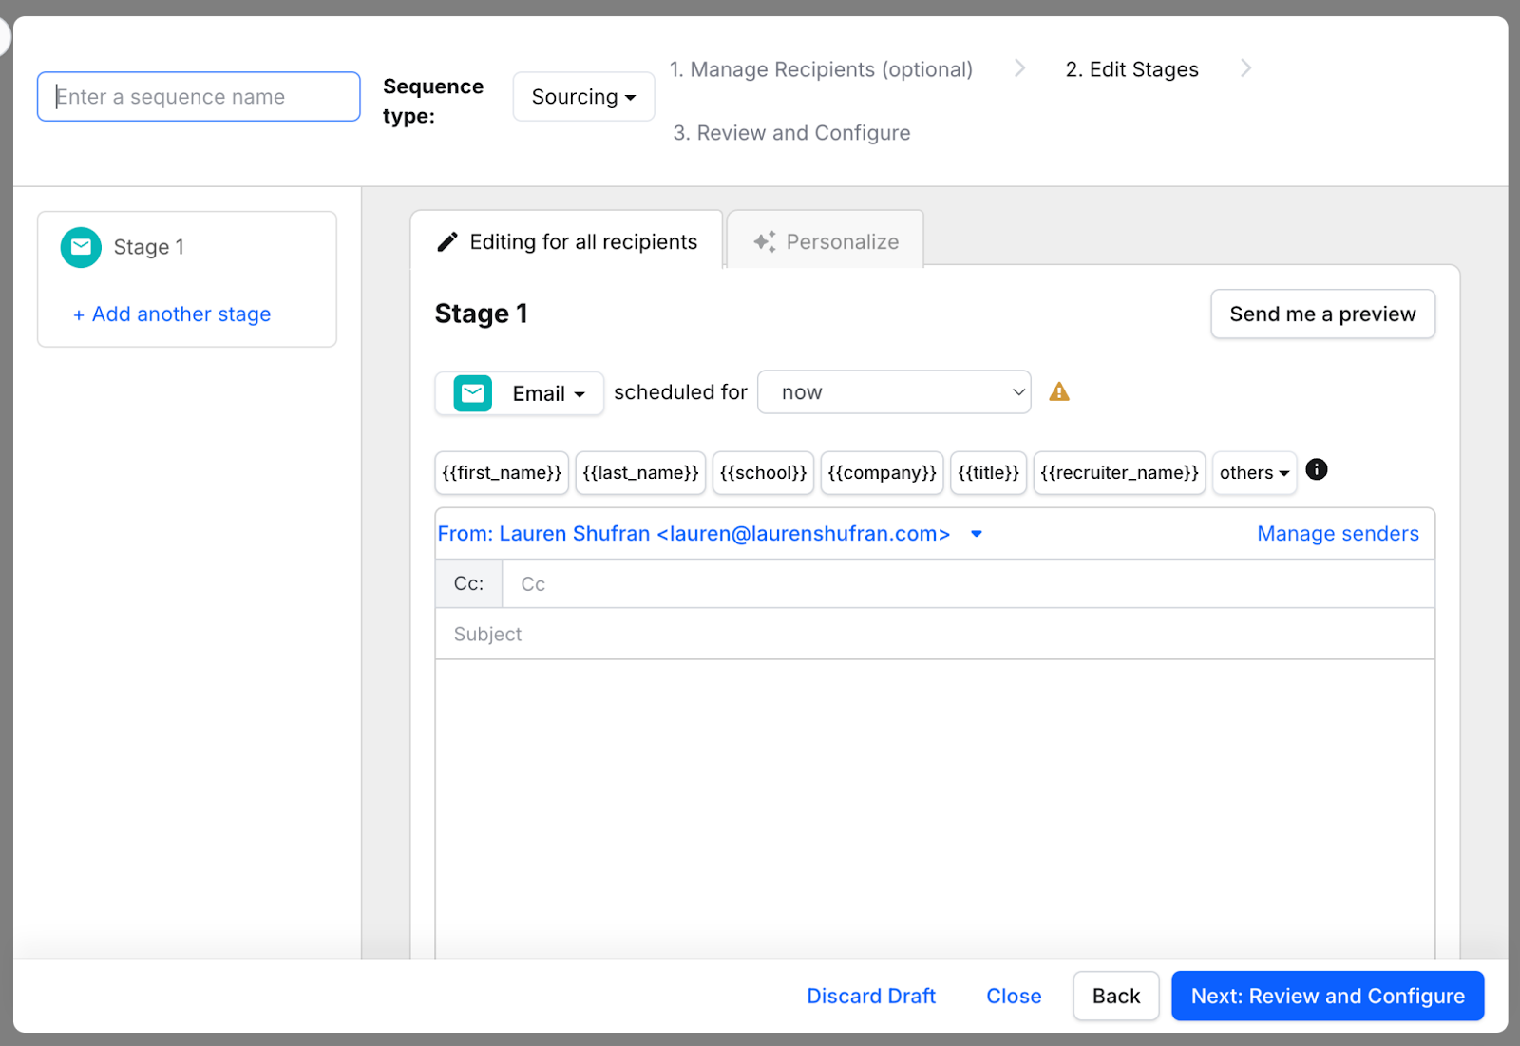Click the Stage 1 envelope icon in sidebar
Image resolution: width=1520 pixels, height=1046 pixels.
(x=81, y=247)
